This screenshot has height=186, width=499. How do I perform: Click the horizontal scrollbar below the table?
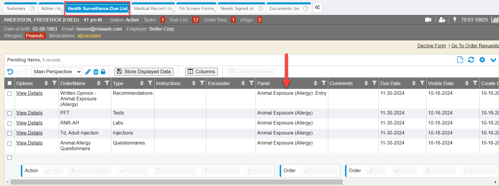click(177, 182)
